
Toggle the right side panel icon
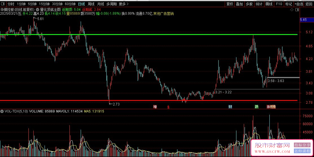point(298,10)
